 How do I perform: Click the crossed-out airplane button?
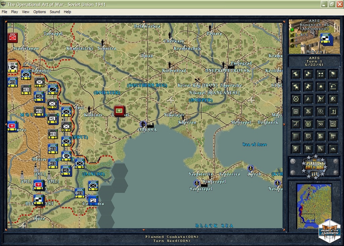[x=296, y=124]
